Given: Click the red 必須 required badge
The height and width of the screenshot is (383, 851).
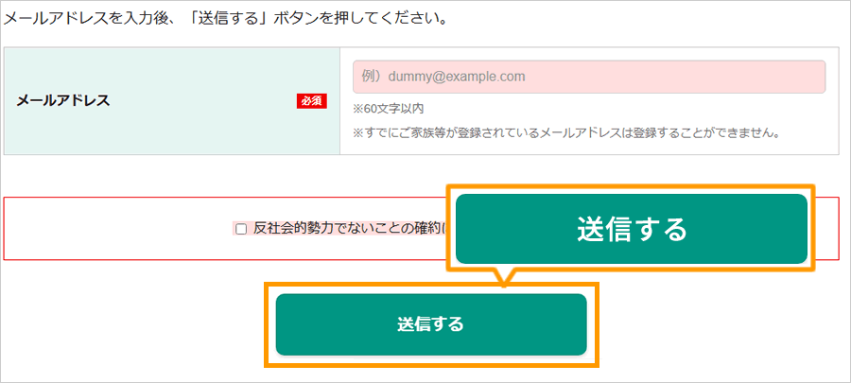Looking at the screenshot, I should 311,101.
